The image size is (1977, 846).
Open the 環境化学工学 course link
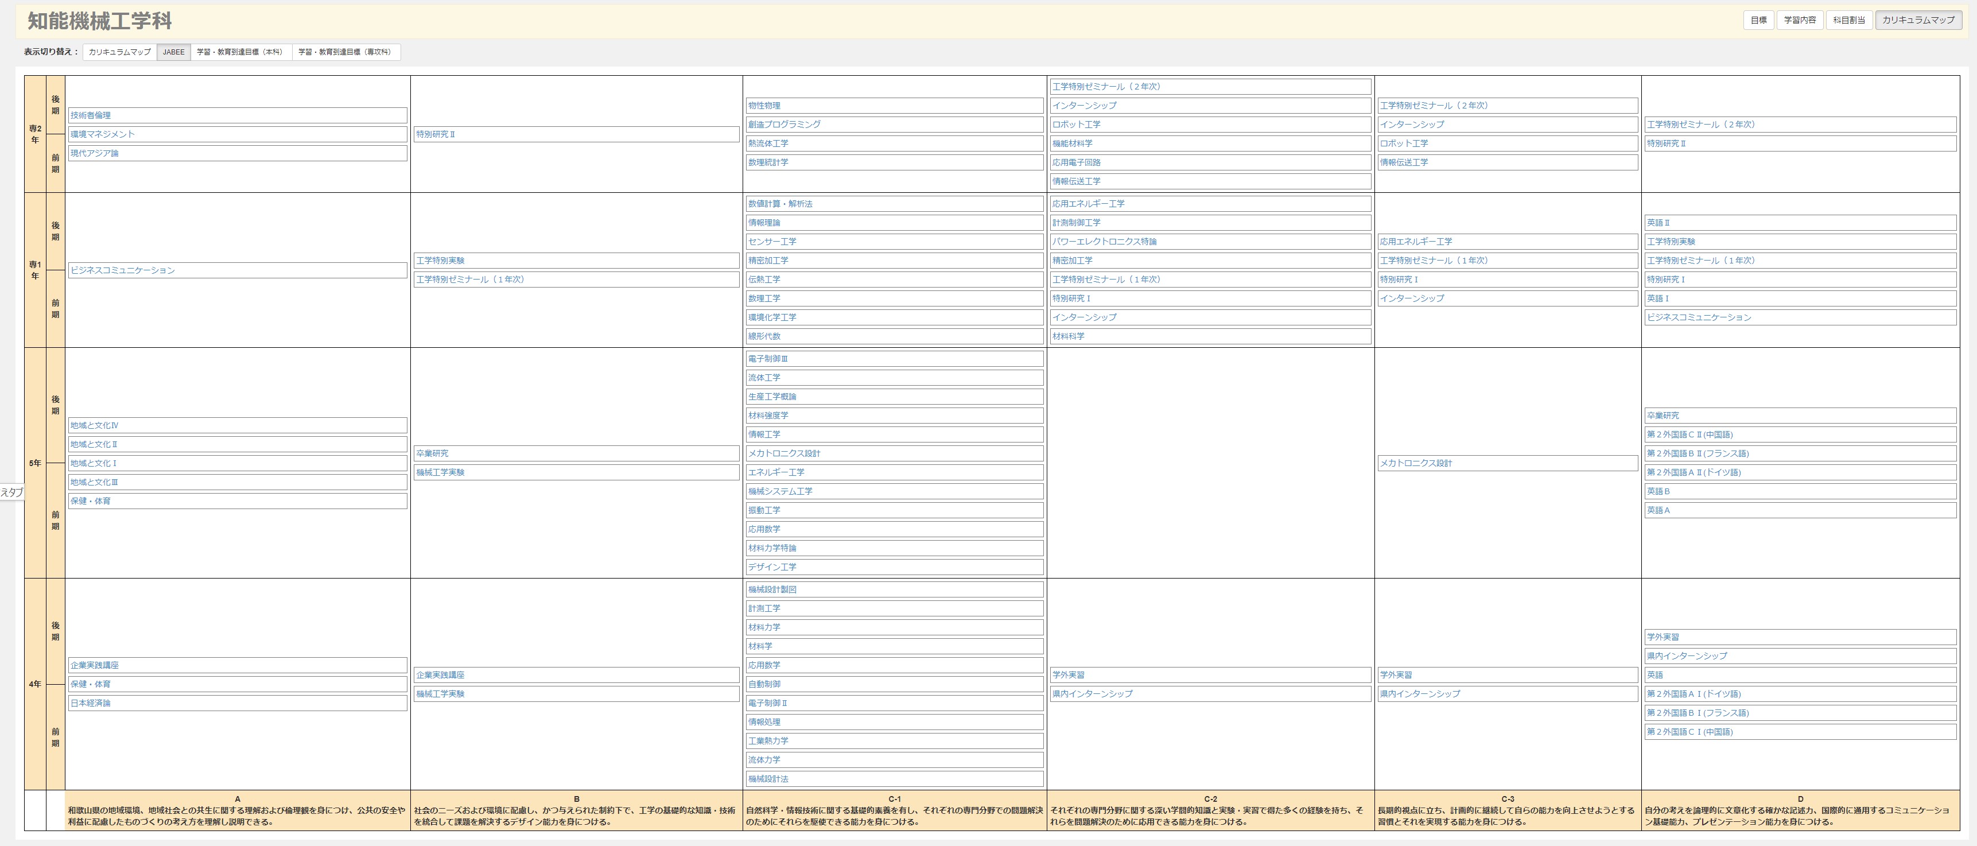coord(772,317)
